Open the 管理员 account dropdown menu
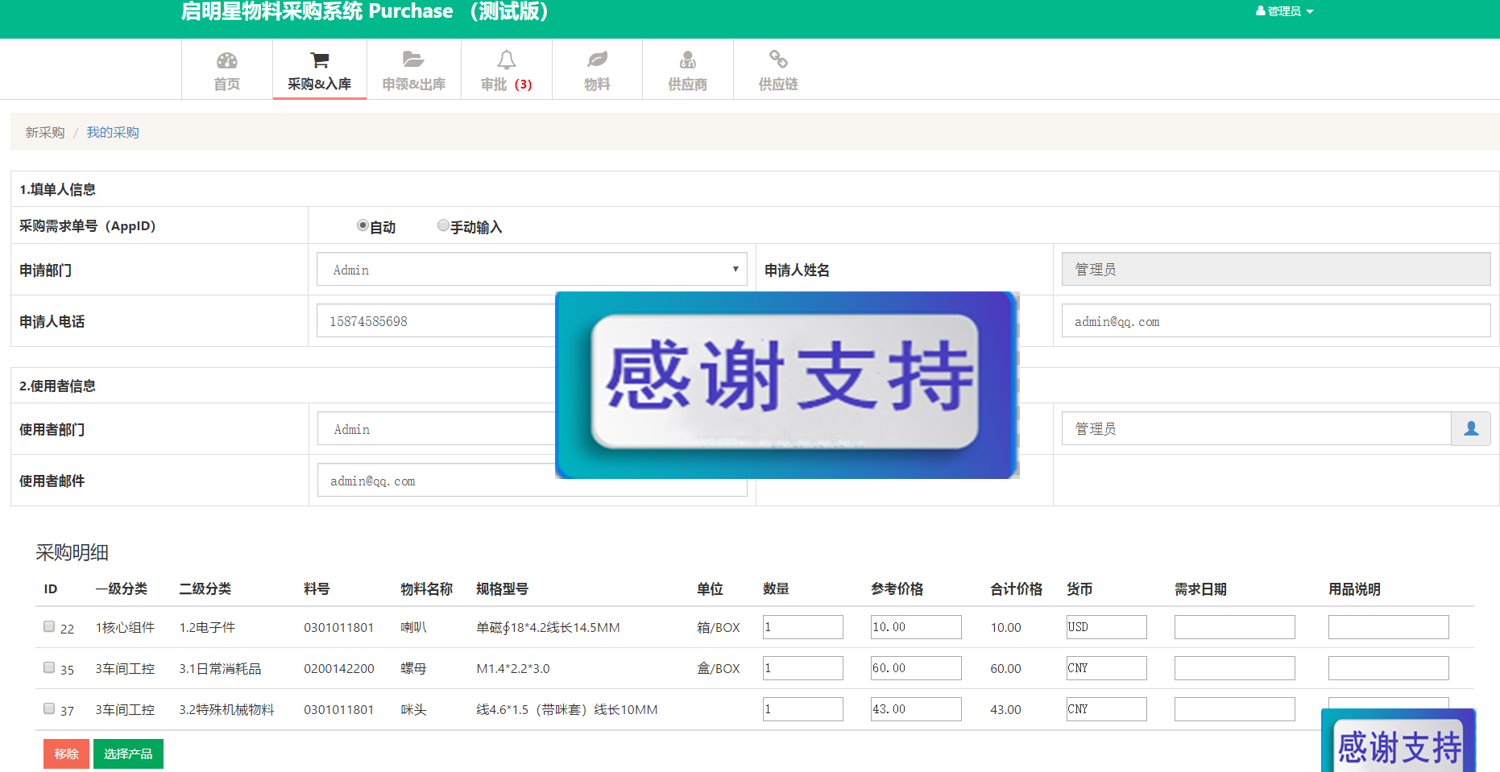This screenshot has height=772, width=1500. tap(1284, 11)
